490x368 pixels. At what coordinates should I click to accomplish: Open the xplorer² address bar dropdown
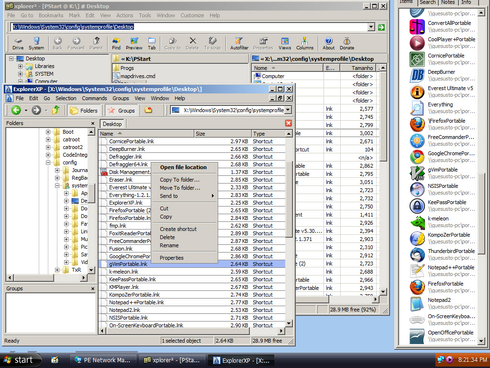371,27
